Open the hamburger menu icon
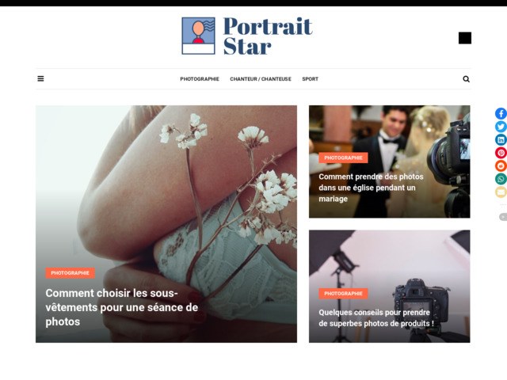This screenshot has height=380, width=507. click(x=40, y=79)
